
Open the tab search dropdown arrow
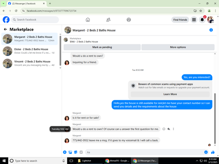[x=3, y=3]
